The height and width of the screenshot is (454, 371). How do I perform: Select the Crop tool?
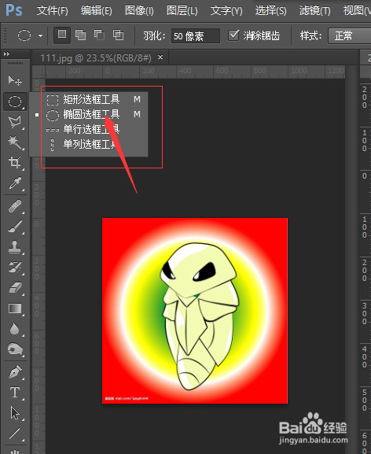(15, 162)
